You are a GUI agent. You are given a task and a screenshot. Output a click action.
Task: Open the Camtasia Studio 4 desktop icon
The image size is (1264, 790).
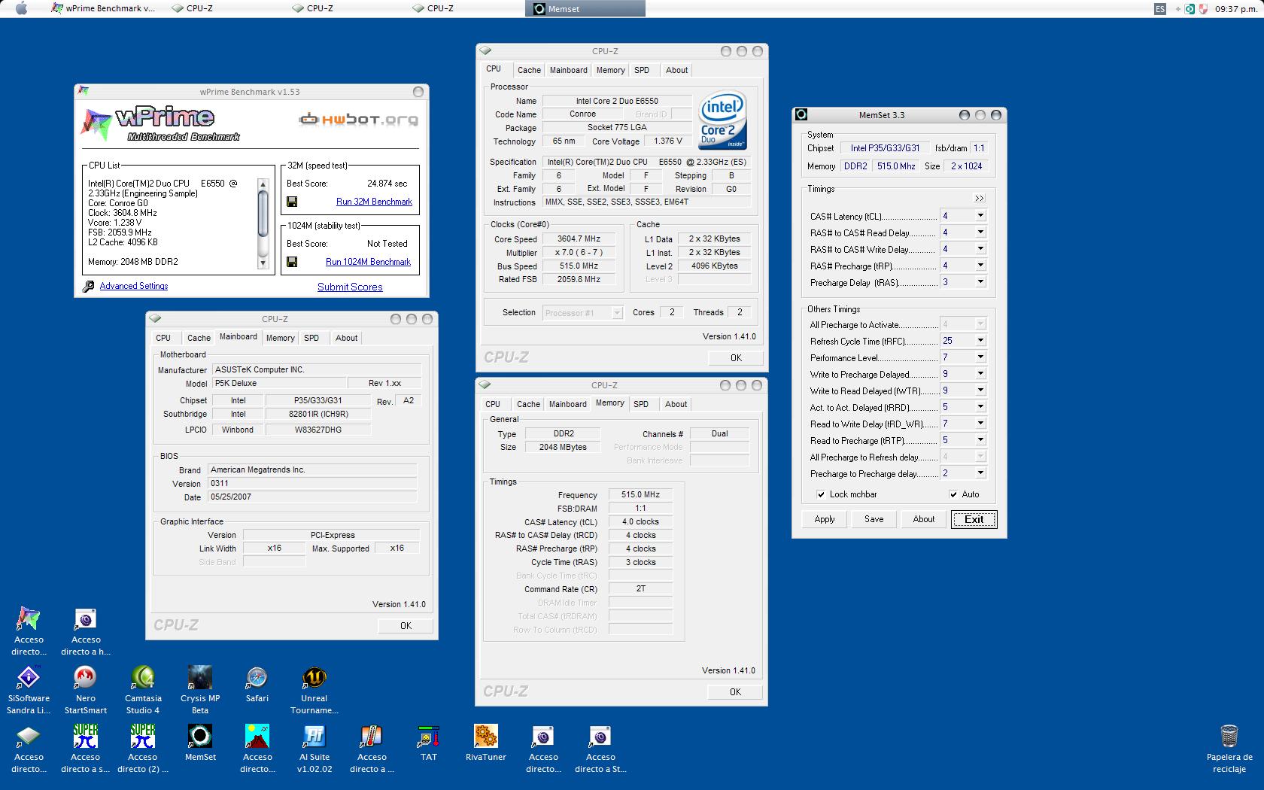click(x=143, y=679)
